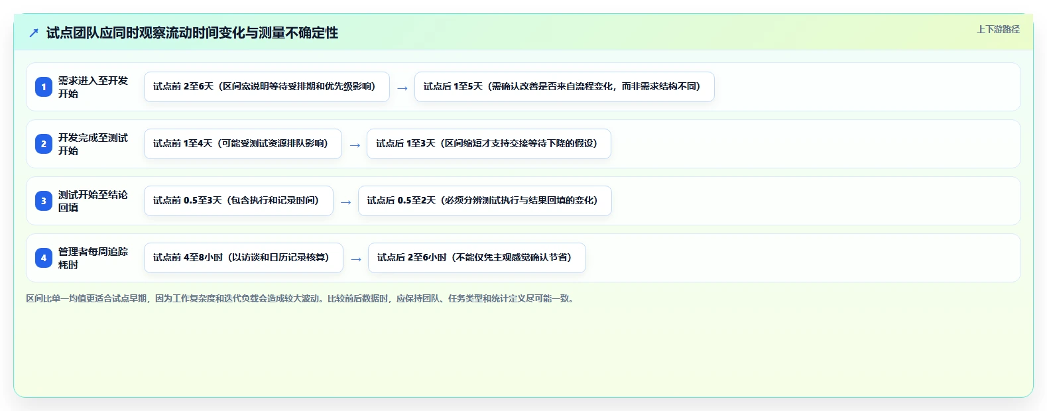Screen dimensions: 1047x411
Task: Click the arrow after 试点前 2至6天
Action: coord(402,88)
